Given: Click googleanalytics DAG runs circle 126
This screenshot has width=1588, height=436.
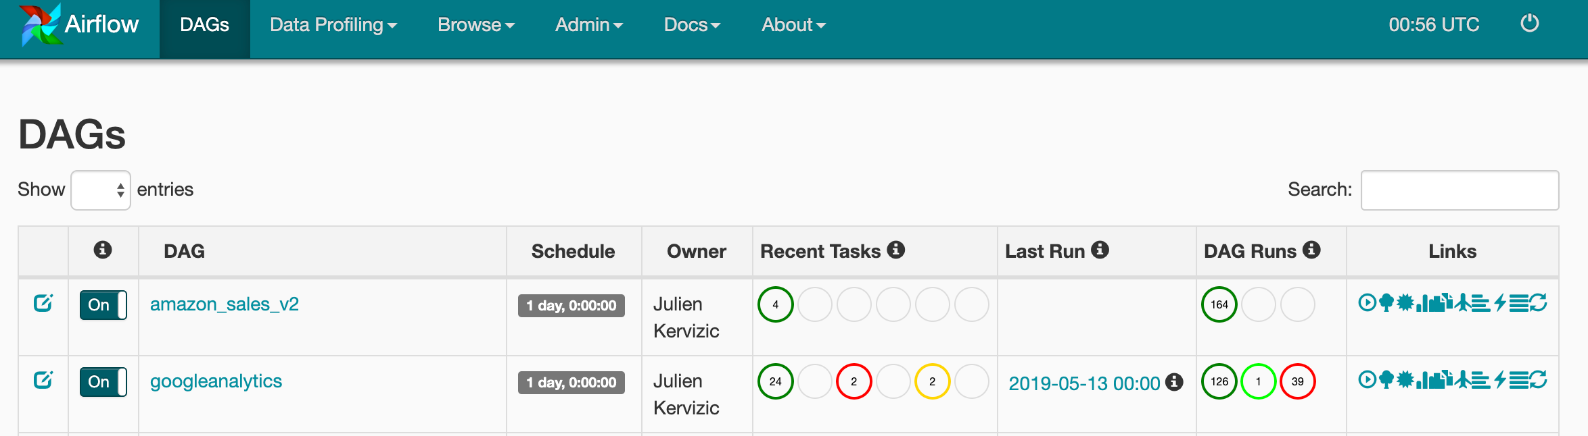Looking at the screenshot, I should (1219, 381).
